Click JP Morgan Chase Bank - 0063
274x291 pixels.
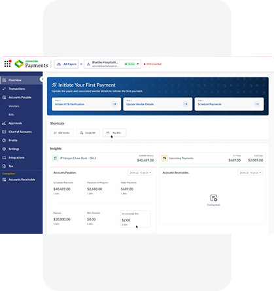(78, 158)
